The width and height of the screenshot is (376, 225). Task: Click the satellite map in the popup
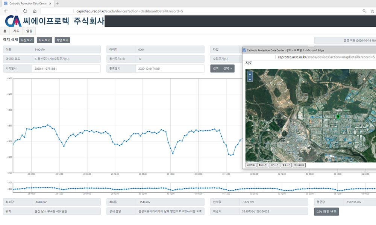tap(311, 116)
